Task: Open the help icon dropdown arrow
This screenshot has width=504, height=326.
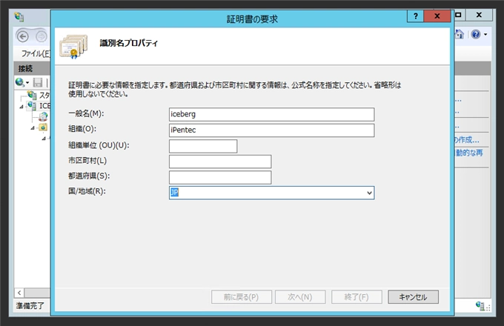Action: click(x=485, y=34)
